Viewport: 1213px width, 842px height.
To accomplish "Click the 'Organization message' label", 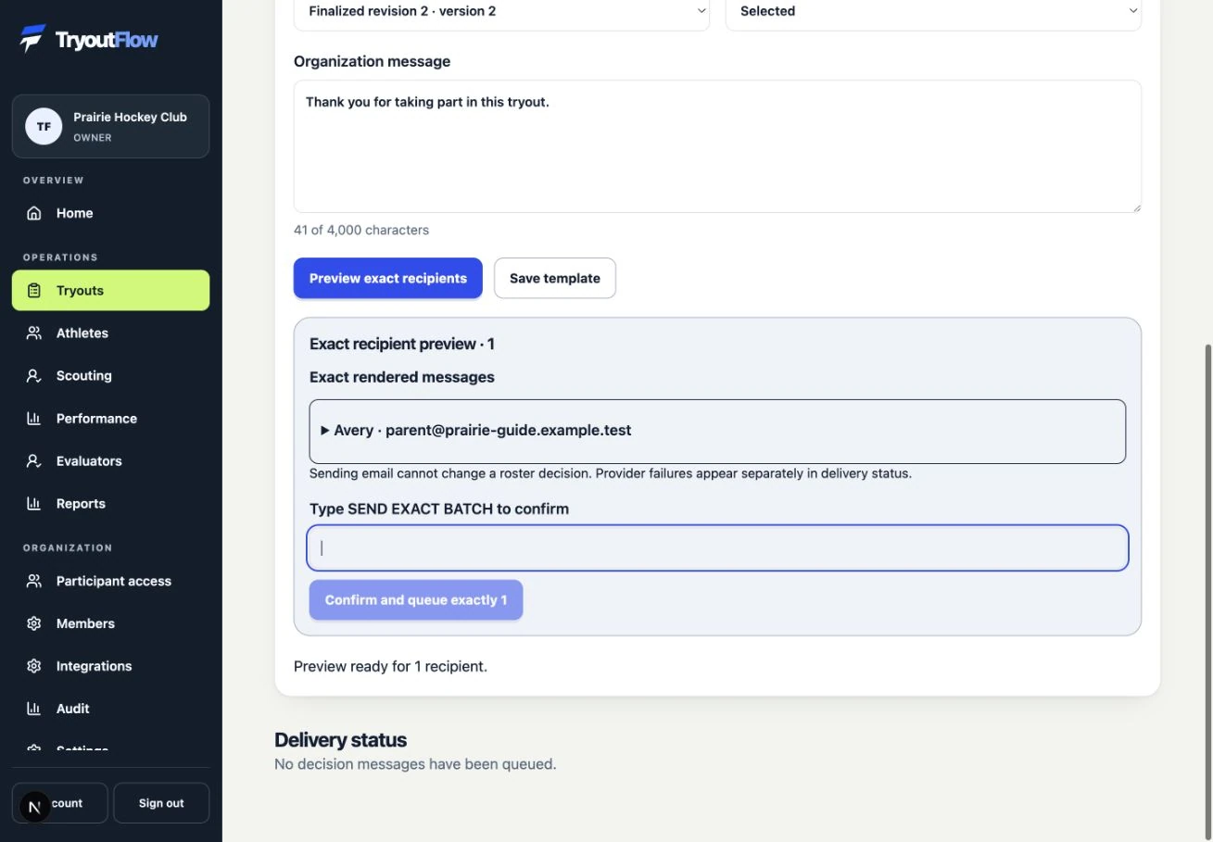I will click(x=372, y=61).
